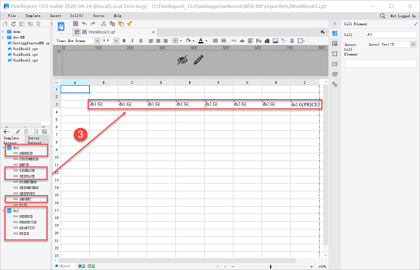
Task: Click the edit dataset pencil icon
Action: point(18,131)
